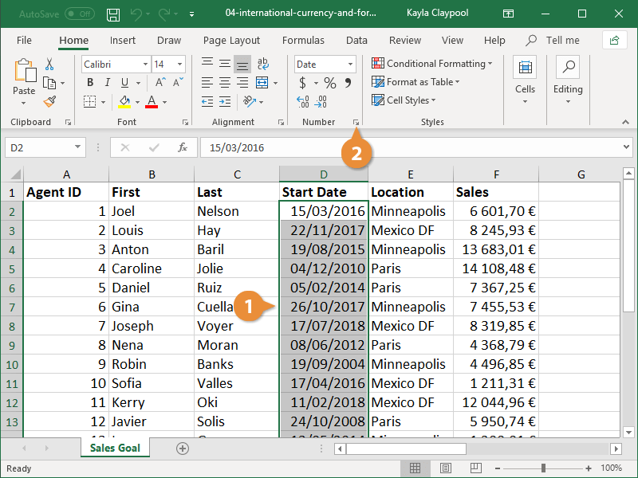Switch to the Data tab

click(x=356, y=41)
